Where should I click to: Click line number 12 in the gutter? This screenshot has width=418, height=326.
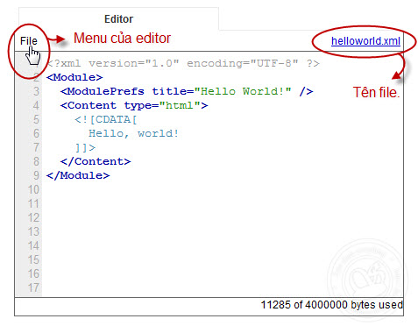[33, 217]
